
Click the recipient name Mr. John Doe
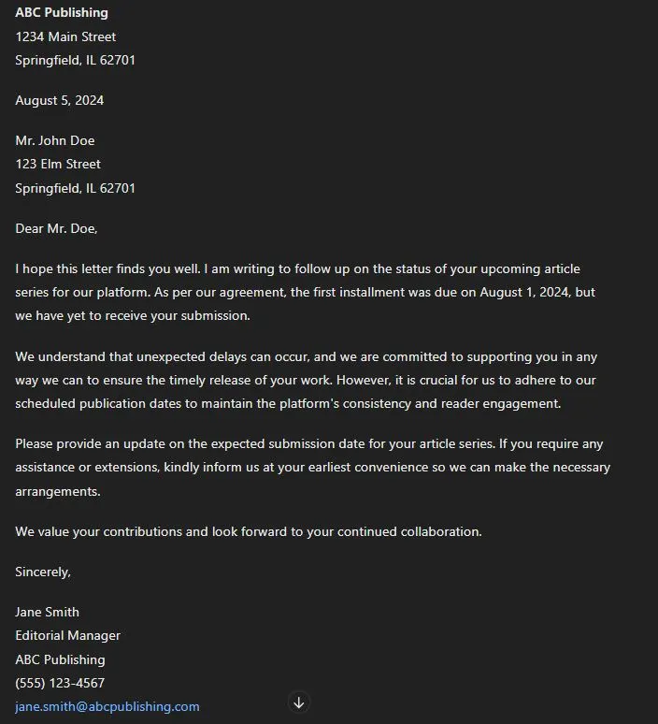click(x=55, y=140)
